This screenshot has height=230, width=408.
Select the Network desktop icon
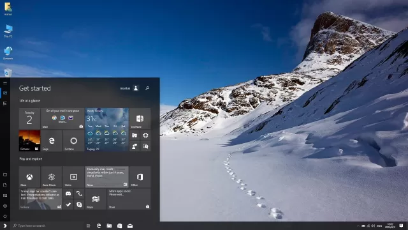click(x=8, y=53)
